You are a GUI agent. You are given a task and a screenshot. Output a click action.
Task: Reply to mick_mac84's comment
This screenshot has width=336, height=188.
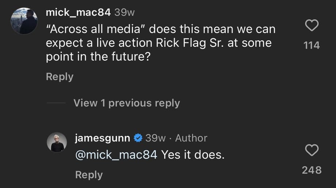pos(60,77)
